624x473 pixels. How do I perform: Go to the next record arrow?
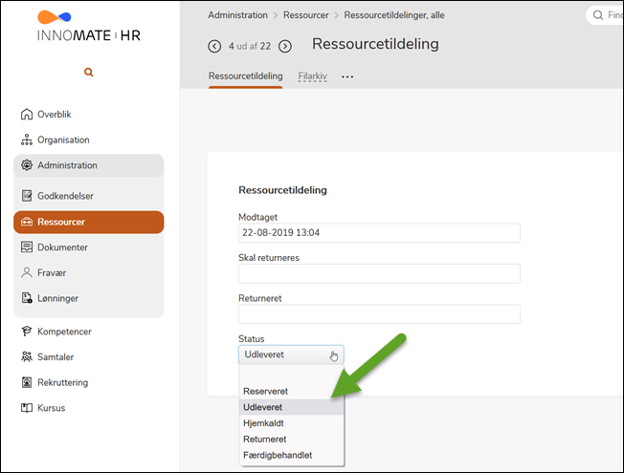284,46
